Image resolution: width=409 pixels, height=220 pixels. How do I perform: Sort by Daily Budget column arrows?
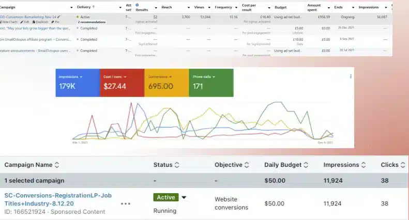pyautogui.click(x=306, y=165)
